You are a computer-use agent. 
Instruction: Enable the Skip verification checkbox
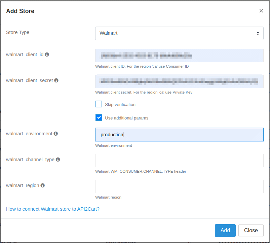(99, 104)
